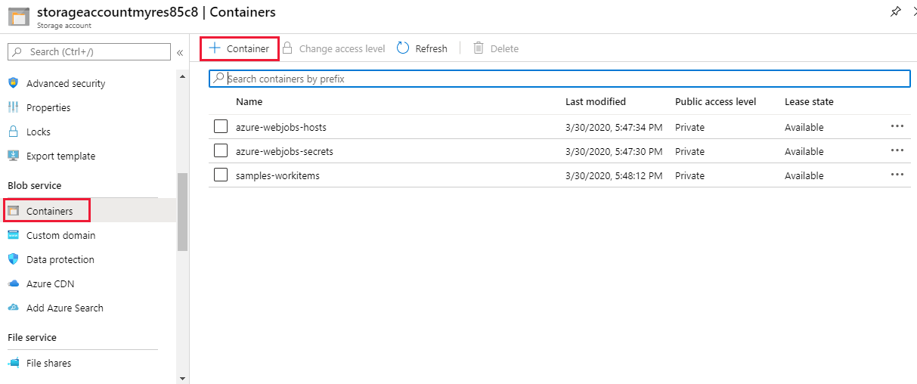The image size is (917, 384).
Task: Go to Data protection menu item
Action: (x=60, y=260)
